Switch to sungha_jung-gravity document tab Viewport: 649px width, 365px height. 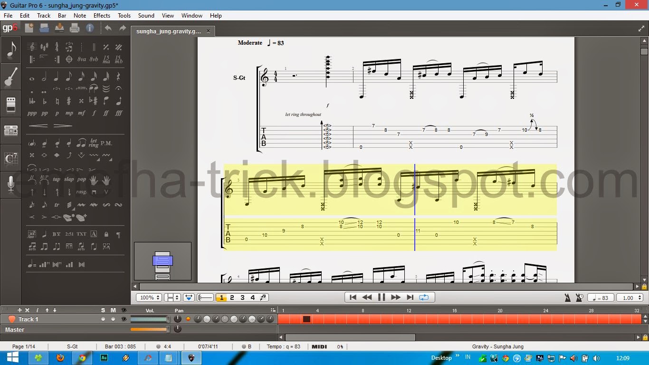(172, 31)
